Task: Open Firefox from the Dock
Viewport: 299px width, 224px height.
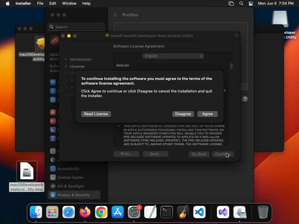Action: [85, 212]
